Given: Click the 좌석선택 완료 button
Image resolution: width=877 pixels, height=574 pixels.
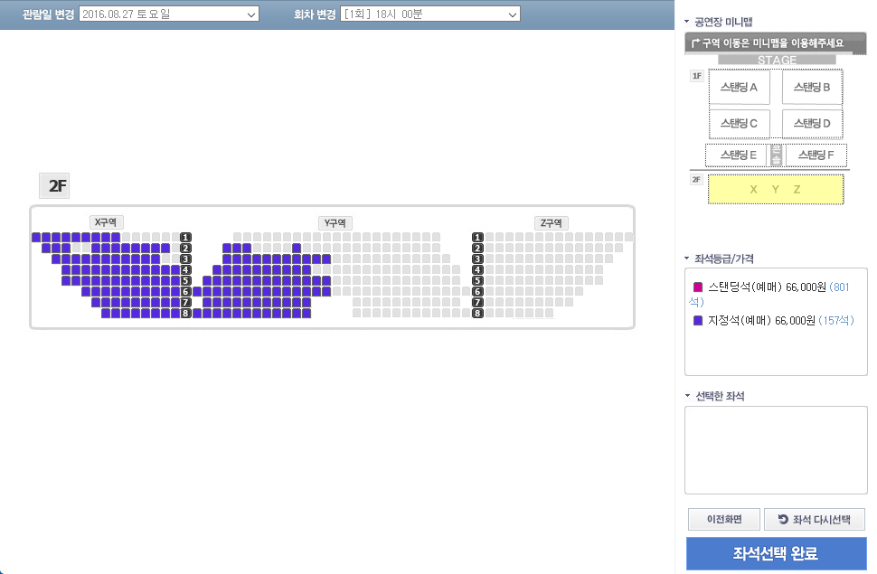Looking at the screenshot, I should point(776,553).
